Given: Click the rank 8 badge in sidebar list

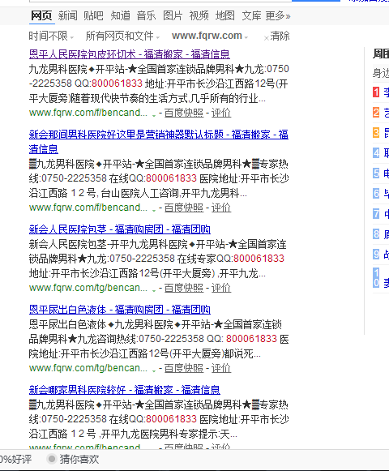Looking at the screenshot, I should (x=376, y=233).
